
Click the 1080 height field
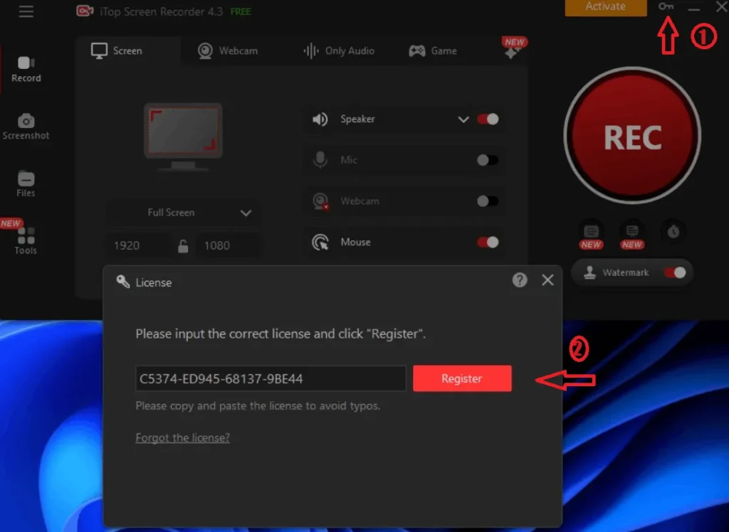coord(229,245)
